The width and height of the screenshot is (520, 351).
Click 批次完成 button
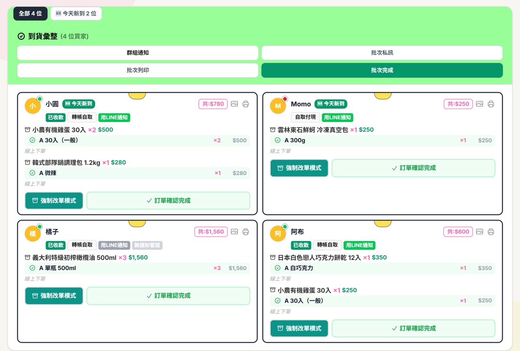coord(382,70)
